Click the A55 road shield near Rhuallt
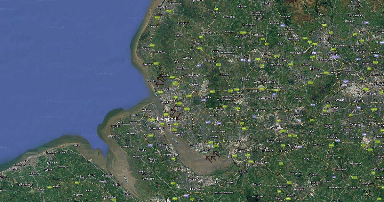Screen dimensions: 384x202 pos(49,187)
